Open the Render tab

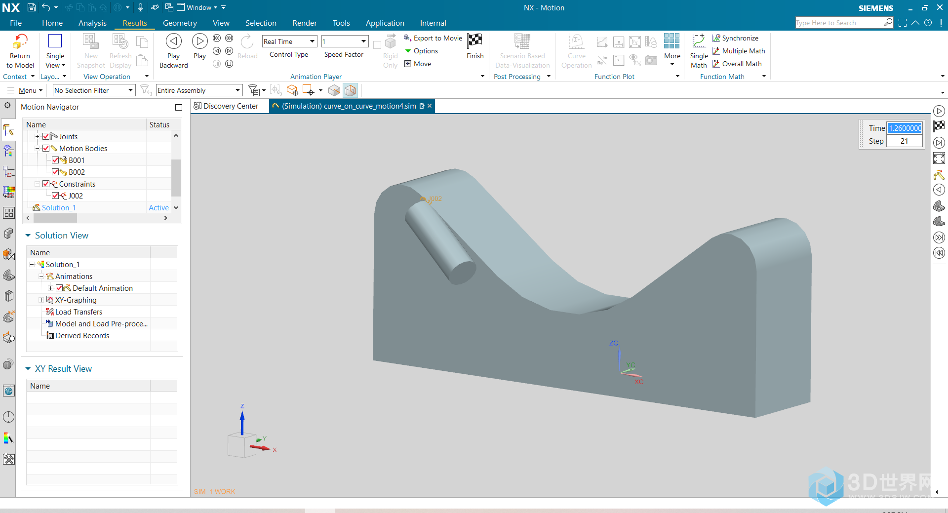click(x=305, y=23)
